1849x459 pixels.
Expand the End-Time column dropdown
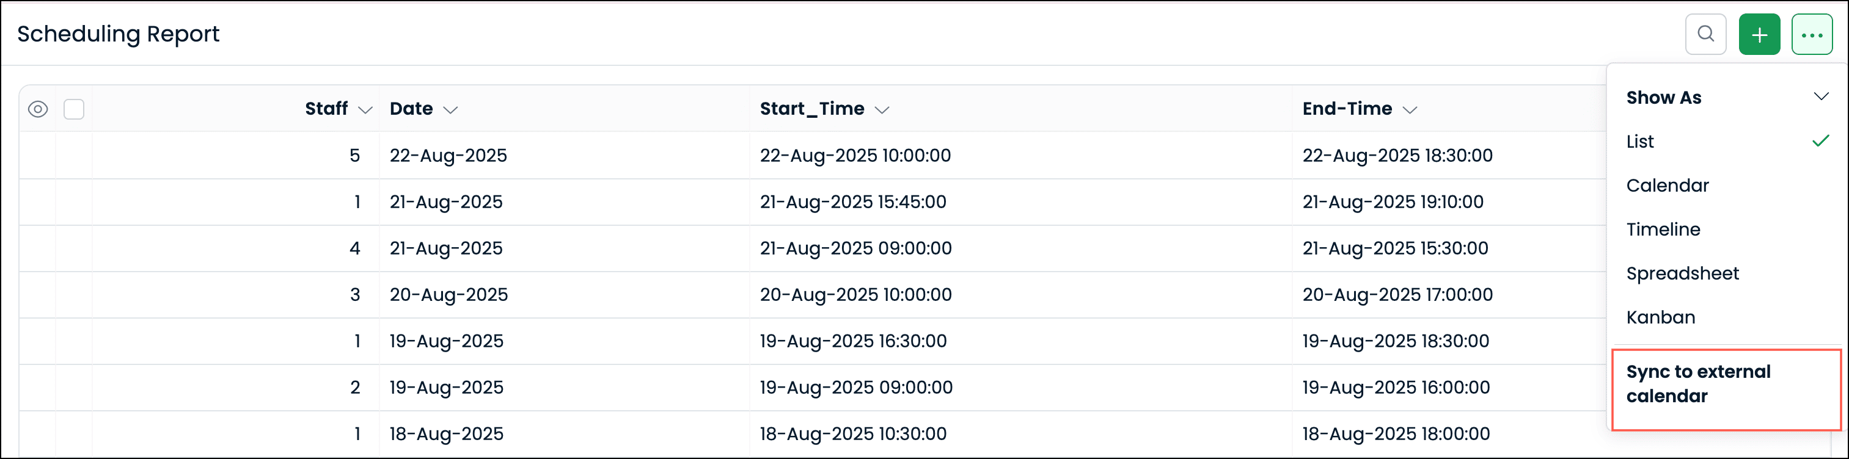[1410, 110]
